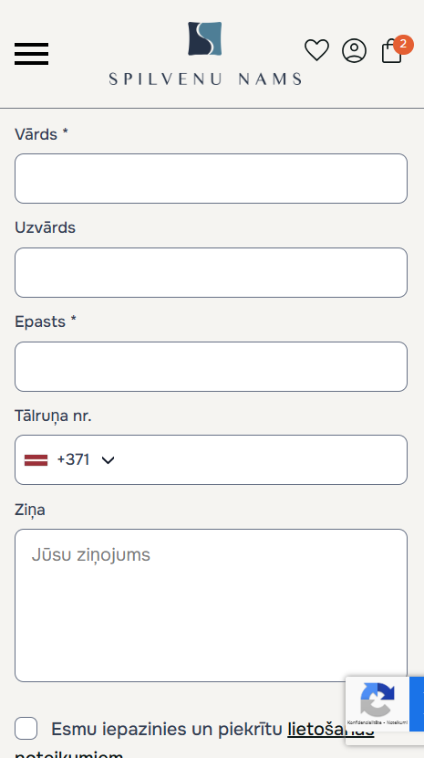This screenshot has height=758, width=424.
Task: Focus the Epasts input field
Action: tap(211, 366)
